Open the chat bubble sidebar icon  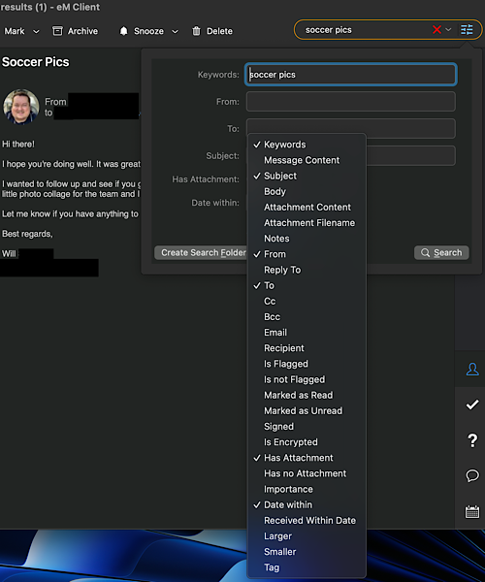(x=472, y=475)
